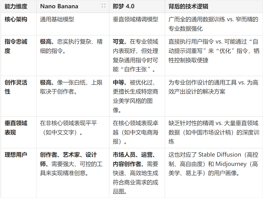
Task: Click the cell starting 中等。被优化过
Action: [x=137, y=96]
